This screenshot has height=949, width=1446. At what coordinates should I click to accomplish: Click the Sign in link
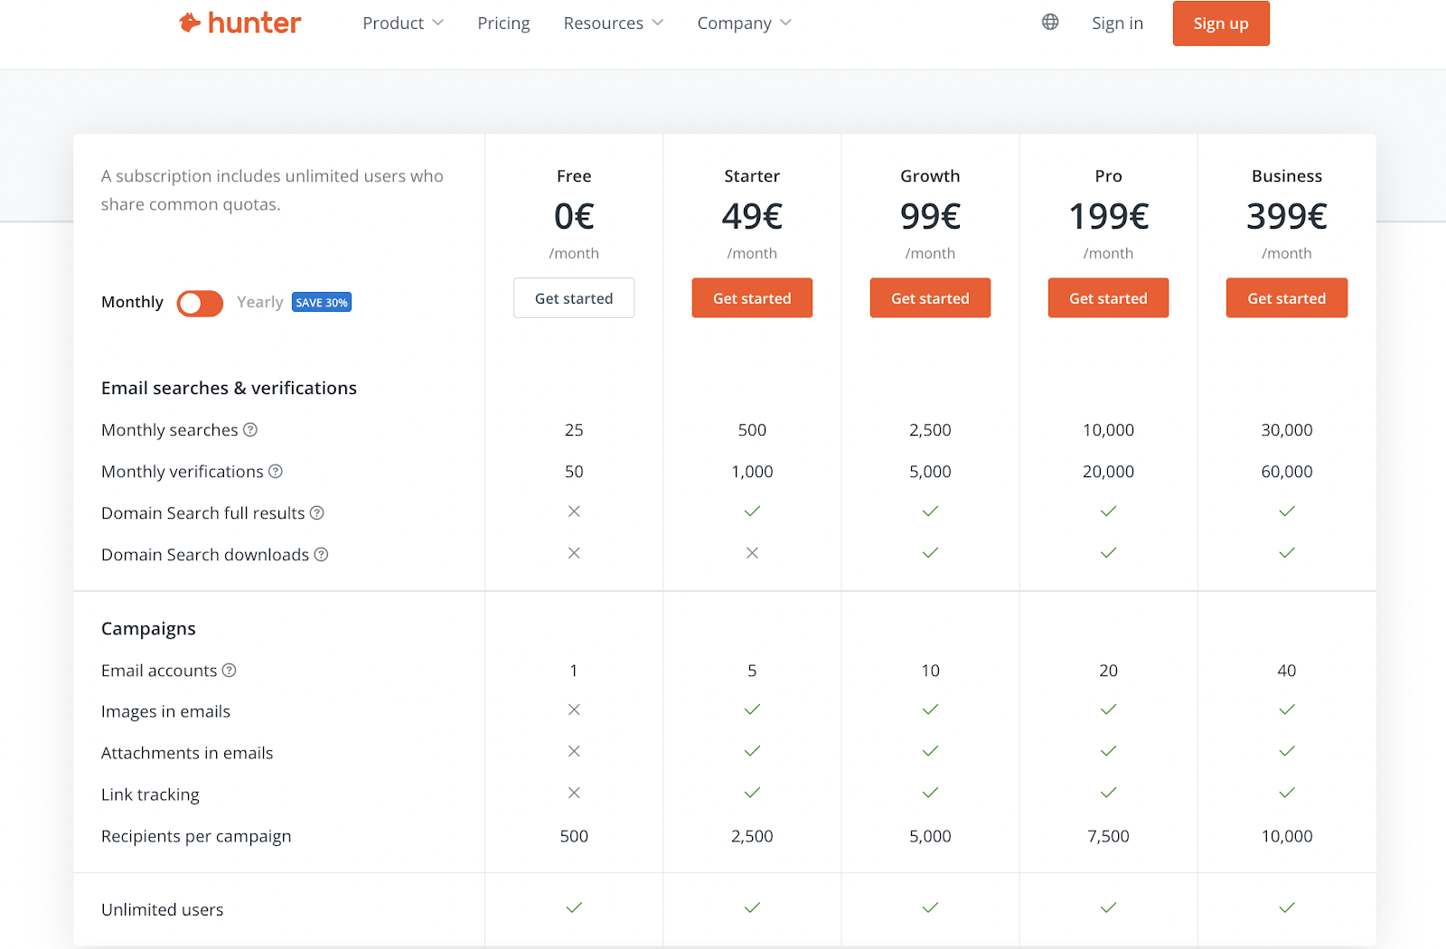click(1117, 23)
